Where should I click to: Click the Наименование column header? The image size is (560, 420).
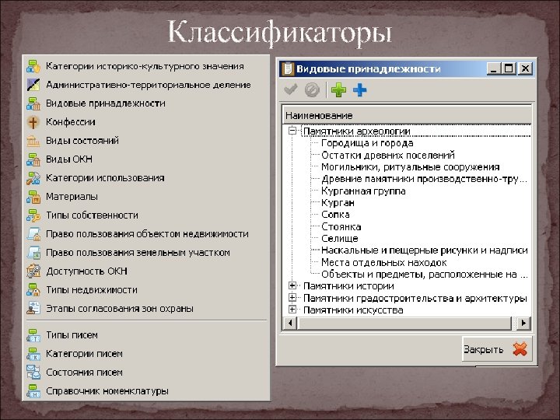click(x=407, y=115)
